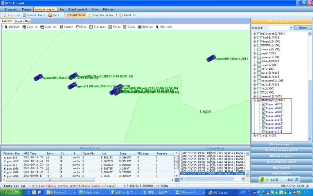Click the Nigeria007 car marker on map
313x196 pixels.
(x=211, y=58)
